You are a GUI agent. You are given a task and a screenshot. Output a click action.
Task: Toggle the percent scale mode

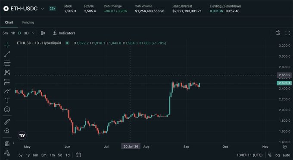[270, 155]
